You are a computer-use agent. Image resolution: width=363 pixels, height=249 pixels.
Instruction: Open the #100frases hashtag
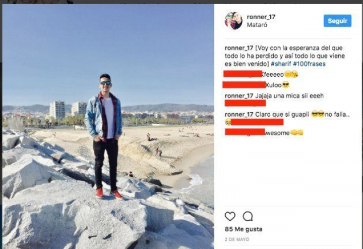(x=309, y=64)
